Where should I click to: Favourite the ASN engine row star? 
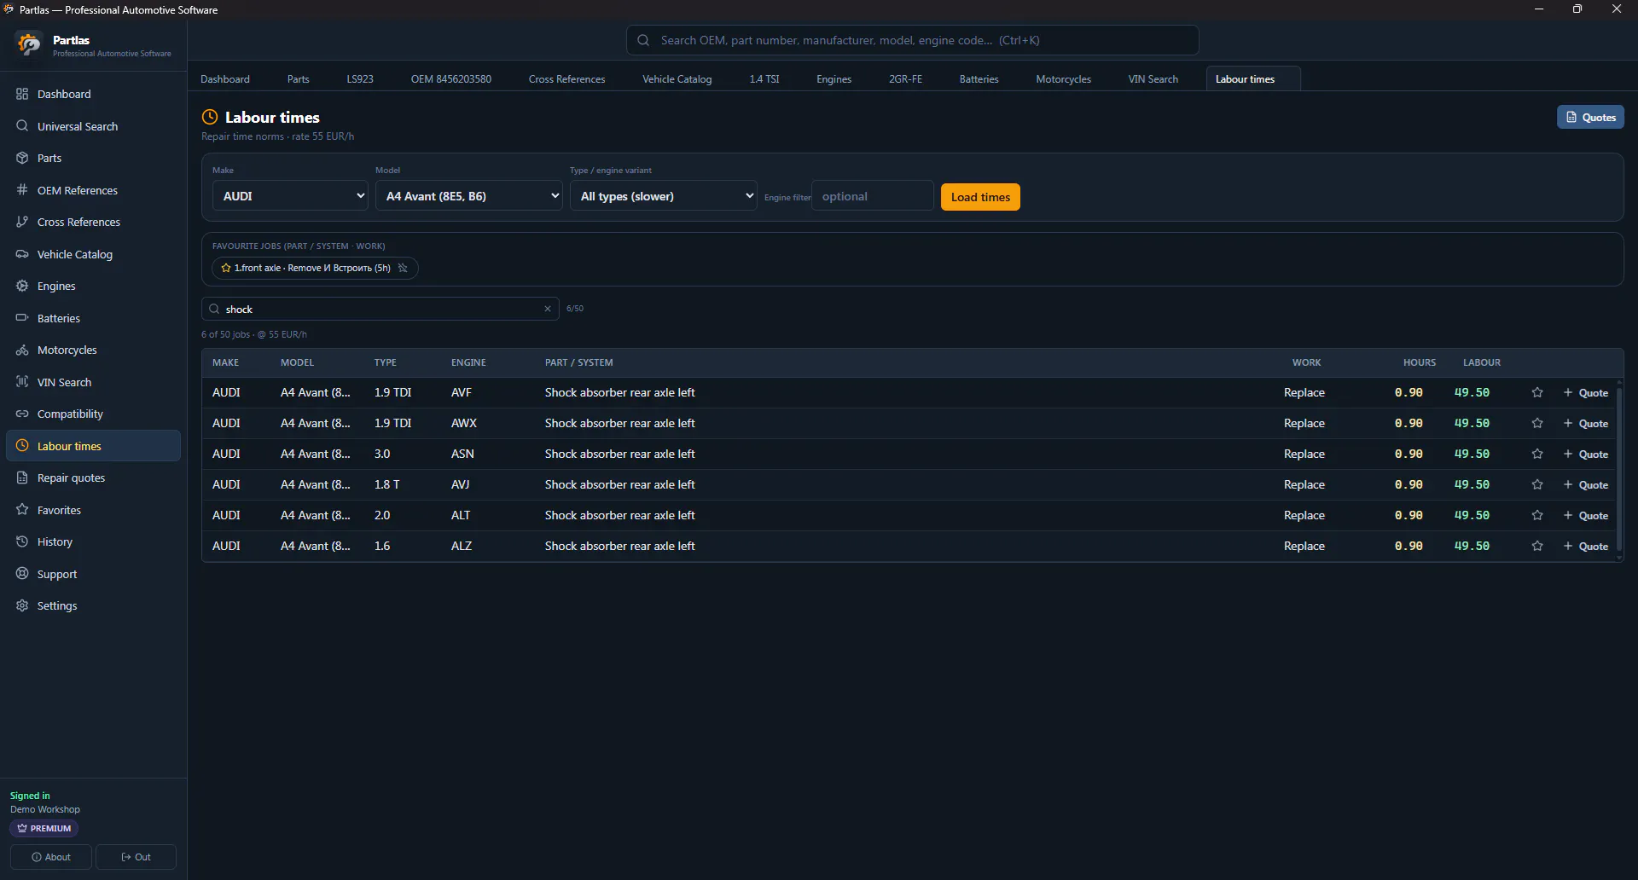point(1537,454)
